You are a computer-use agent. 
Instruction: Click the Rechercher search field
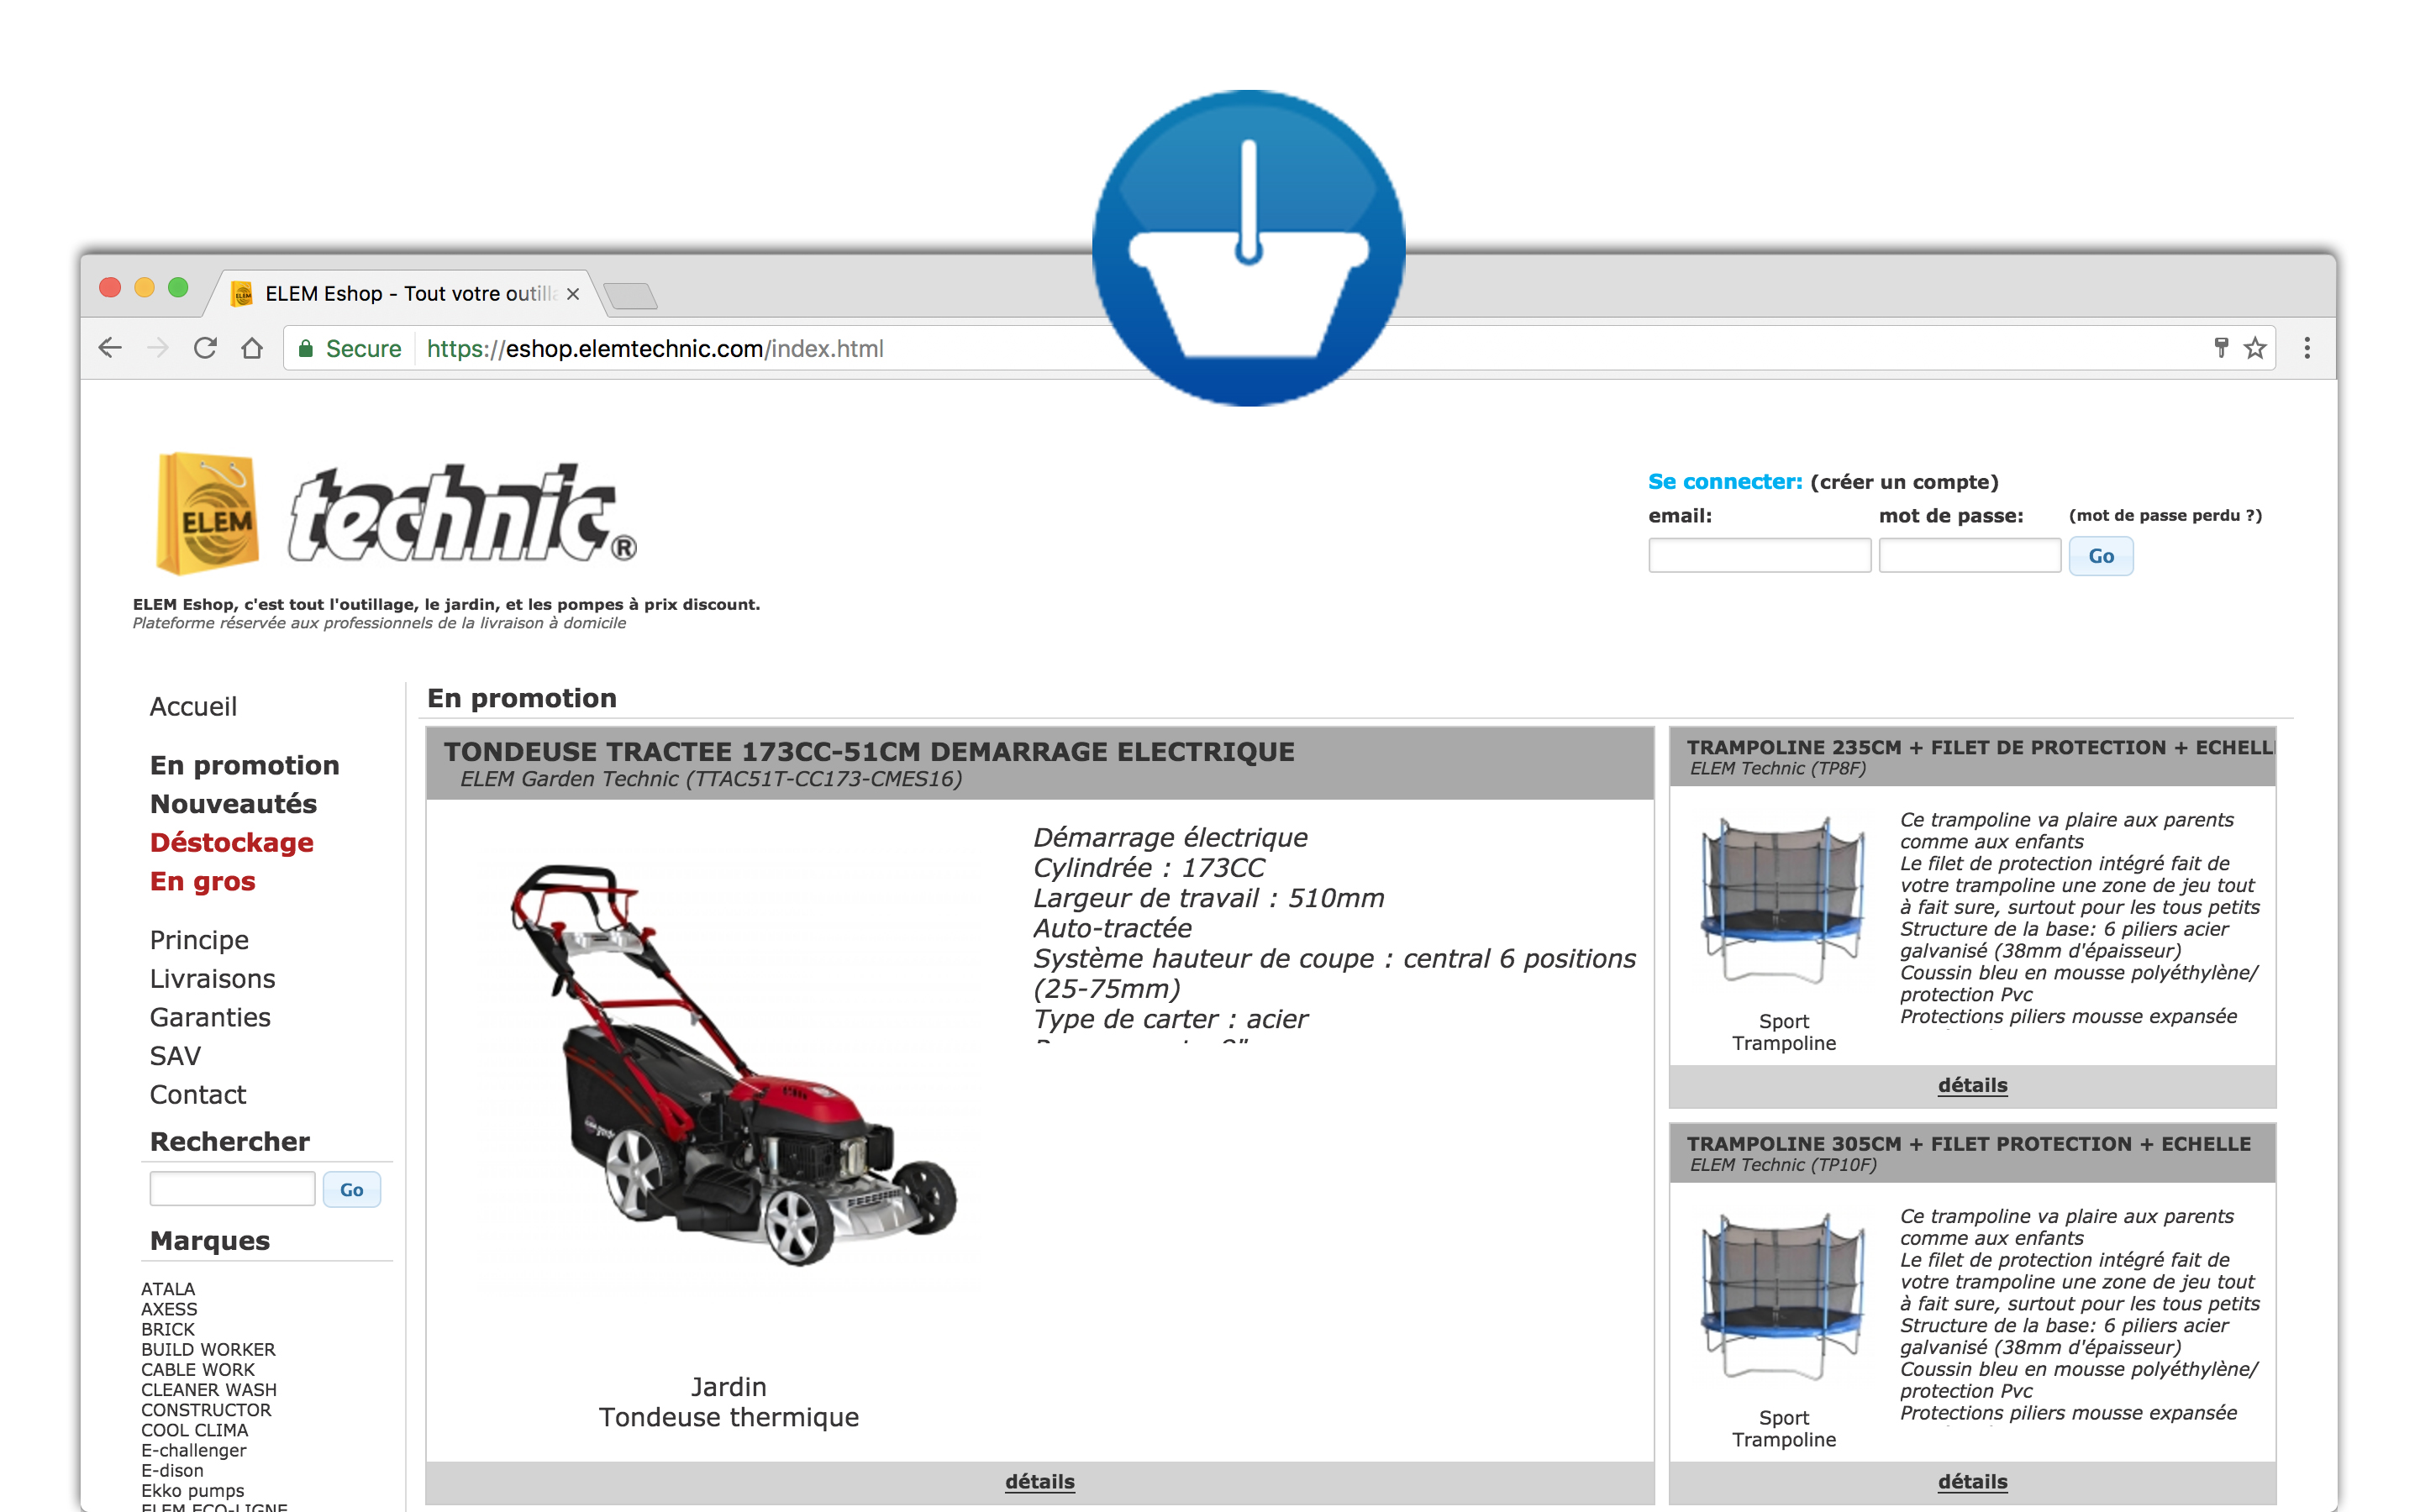point(232,1189)
